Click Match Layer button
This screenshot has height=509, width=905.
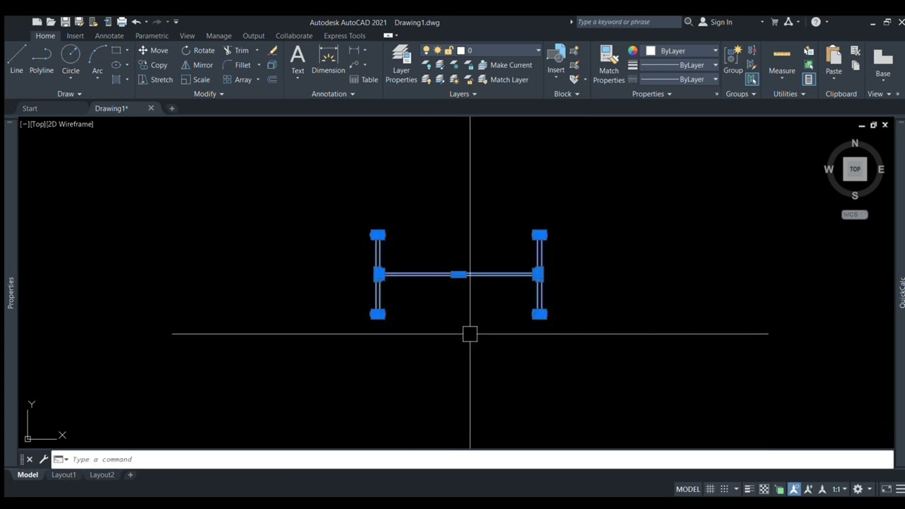click(503, 80)
